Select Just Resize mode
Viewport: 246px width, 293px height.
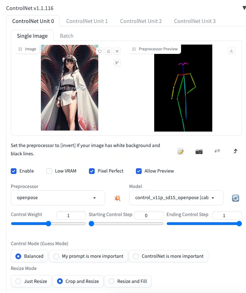(x=31, y=281)
